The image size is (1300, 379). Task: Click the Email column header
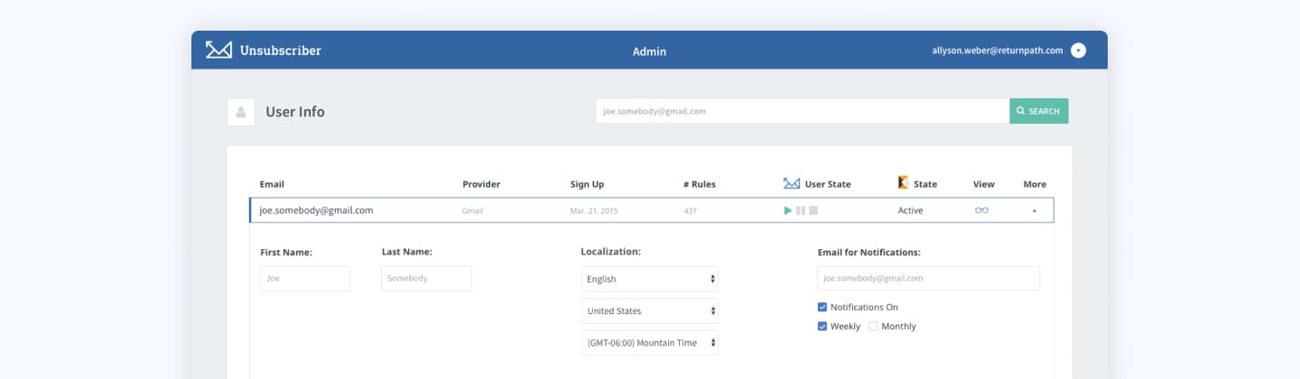(x=272, y=184)
